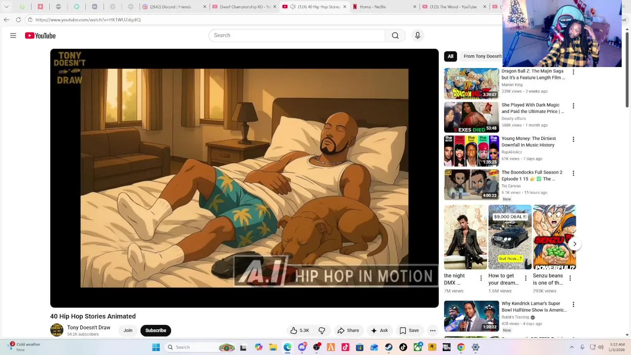Subscribe to Tony Doesn't Draw
This screenshot has height=355, width=631.
(x=156, y=330)
